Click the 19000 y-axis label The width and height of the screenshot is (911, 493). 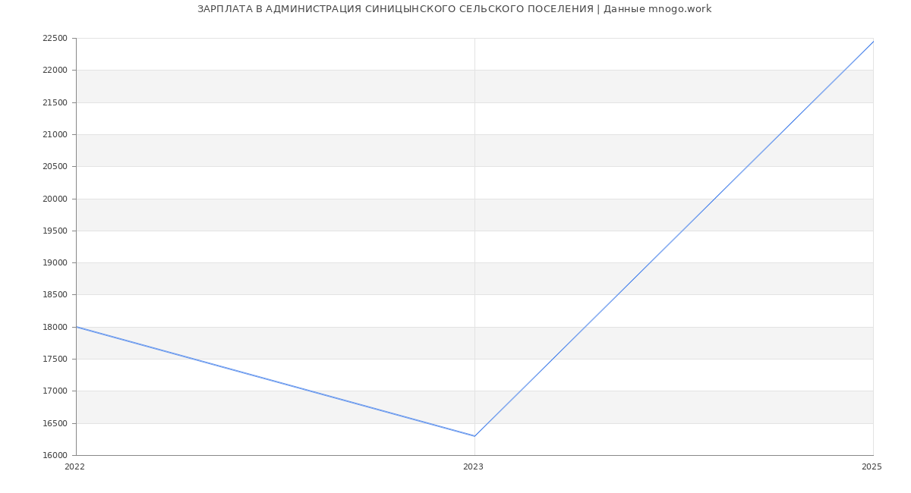pos(55,263)
